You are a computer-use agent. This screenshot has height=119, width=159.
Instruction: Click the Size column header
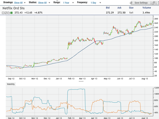point(131,8)
